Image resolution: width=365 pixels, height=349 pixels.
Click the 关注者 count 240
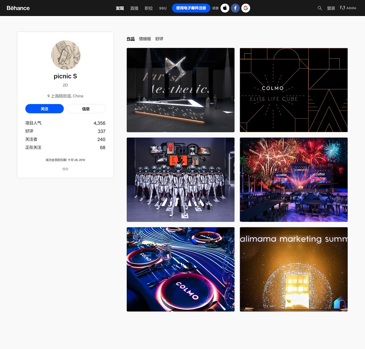click(x=101, y=139)
